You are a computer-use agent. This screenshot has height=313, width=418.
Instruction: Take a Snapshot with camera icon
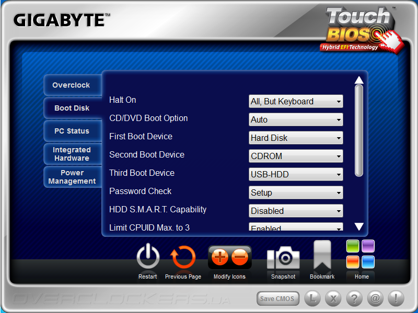tap(283, 257)
